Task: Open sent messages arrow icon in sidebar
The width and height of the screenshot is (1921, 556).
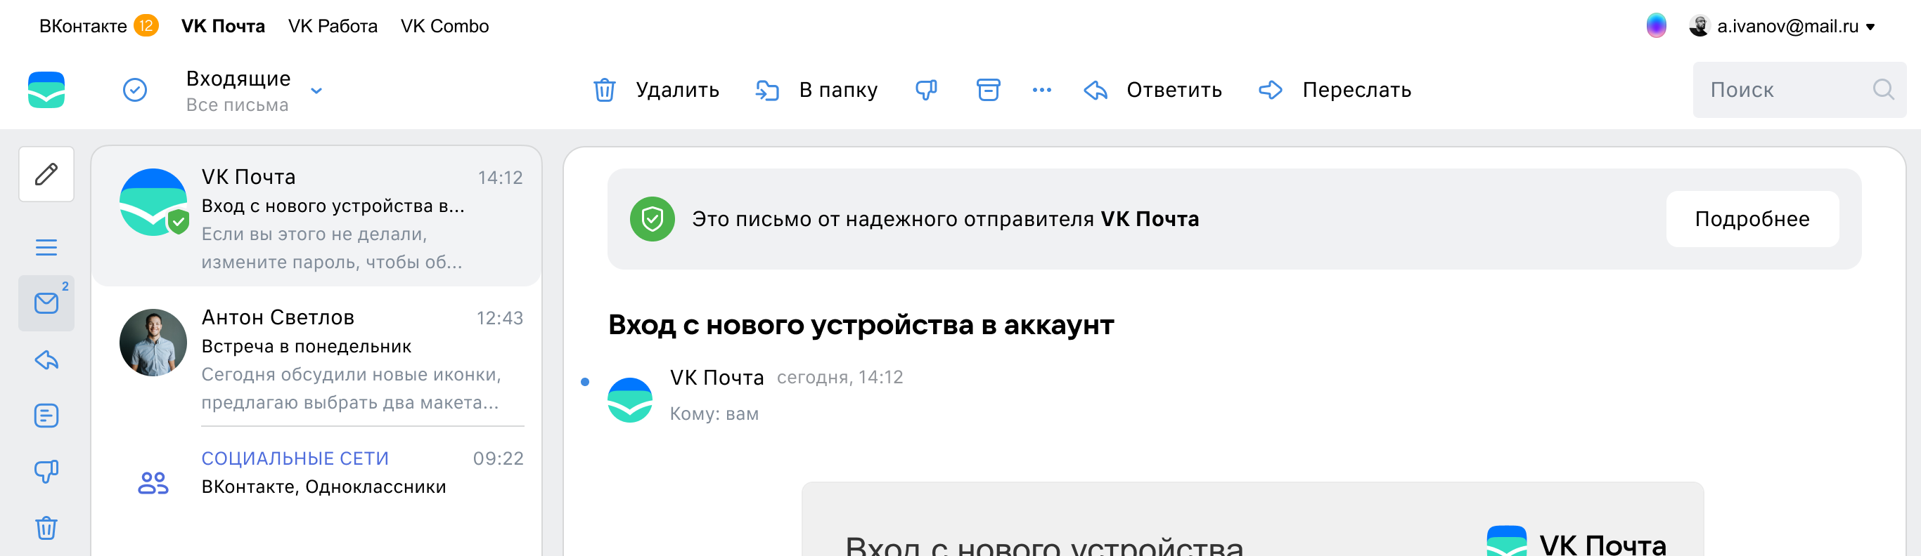Action: [x=46, y=360]
